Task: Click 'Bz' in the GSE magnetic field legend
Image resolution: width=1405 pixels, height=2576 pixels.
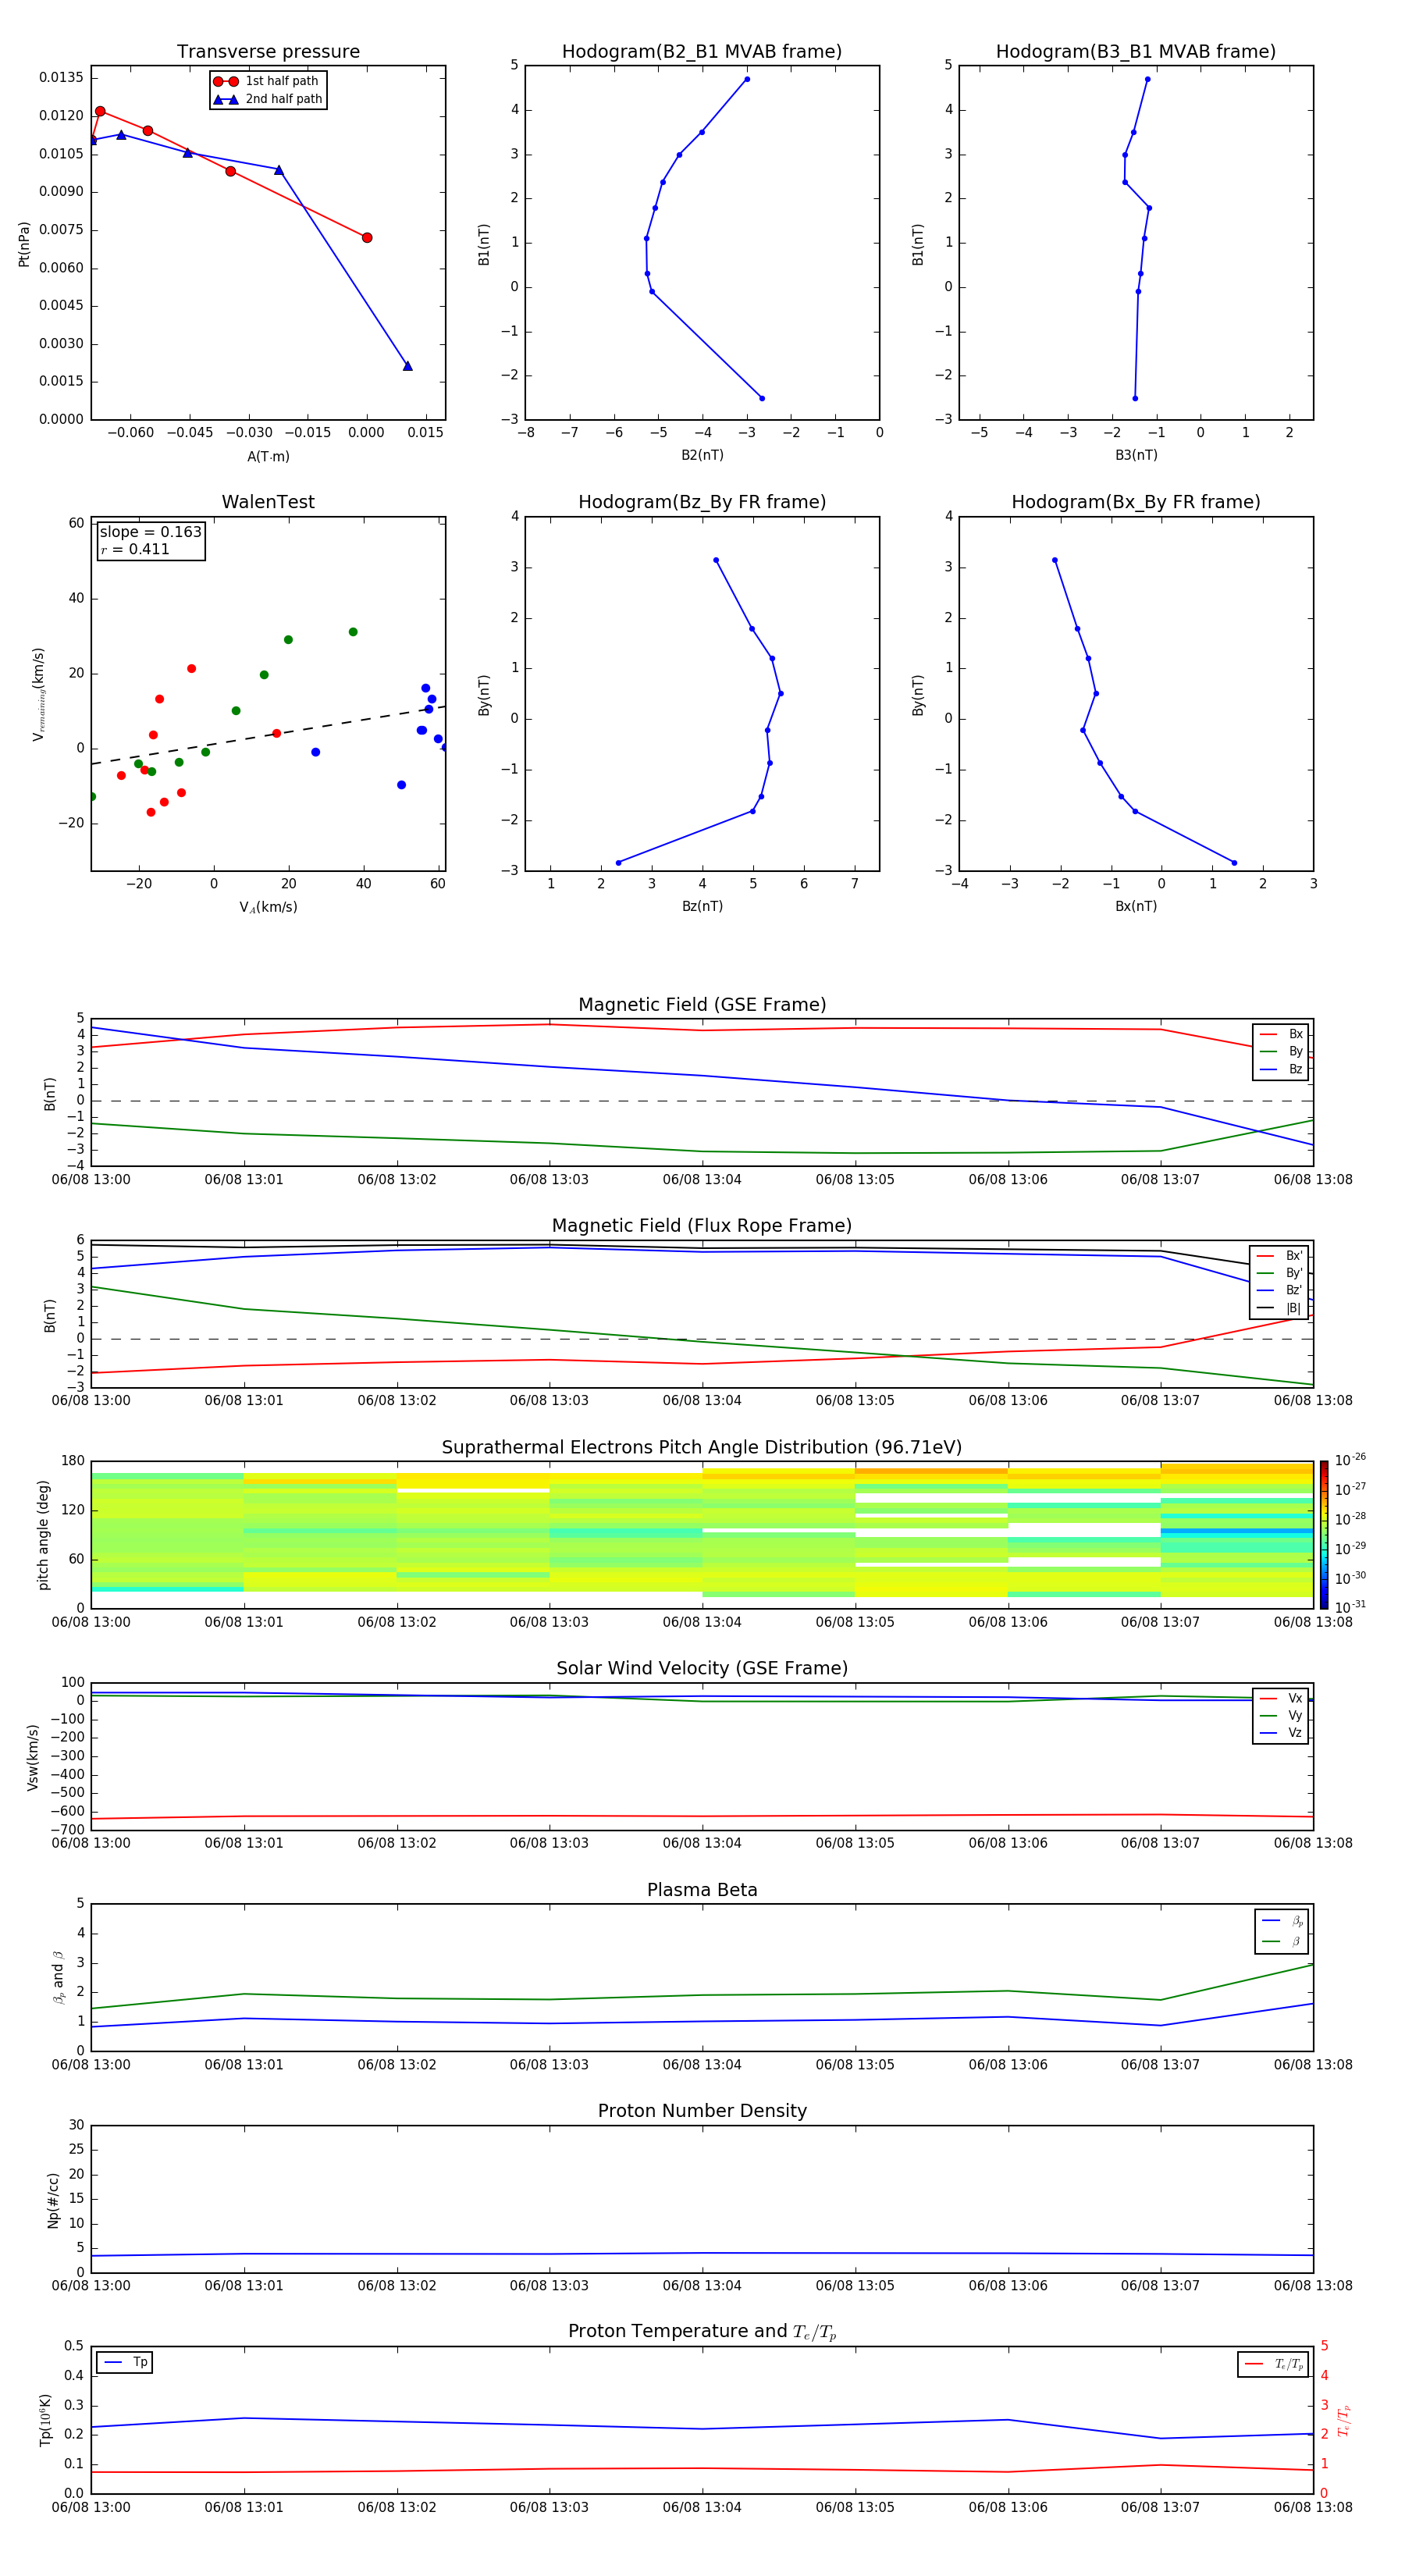Action: click(1281, 1069)
